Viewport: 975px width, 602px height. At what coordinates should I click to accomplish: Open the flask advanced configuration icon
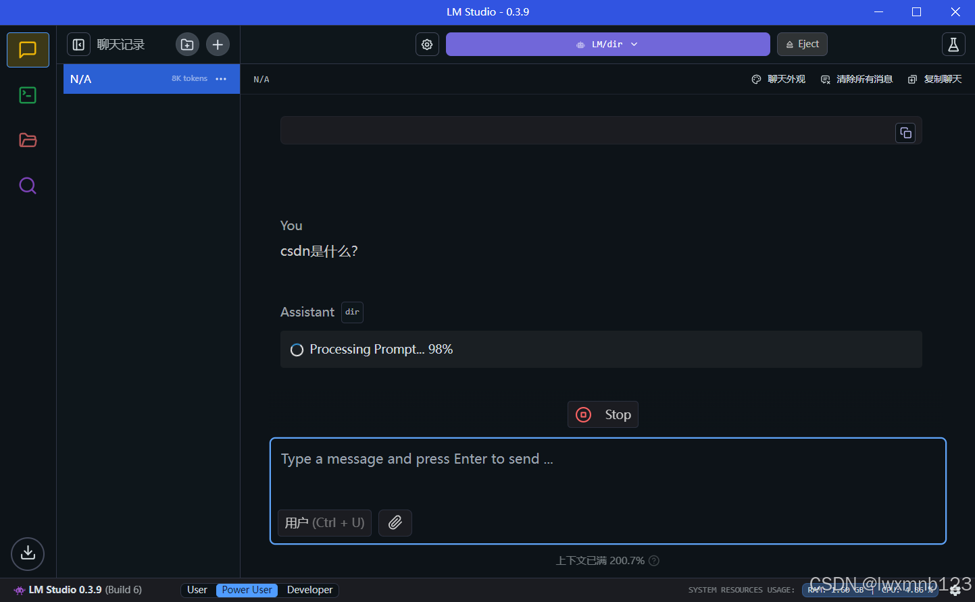(953, 45)
